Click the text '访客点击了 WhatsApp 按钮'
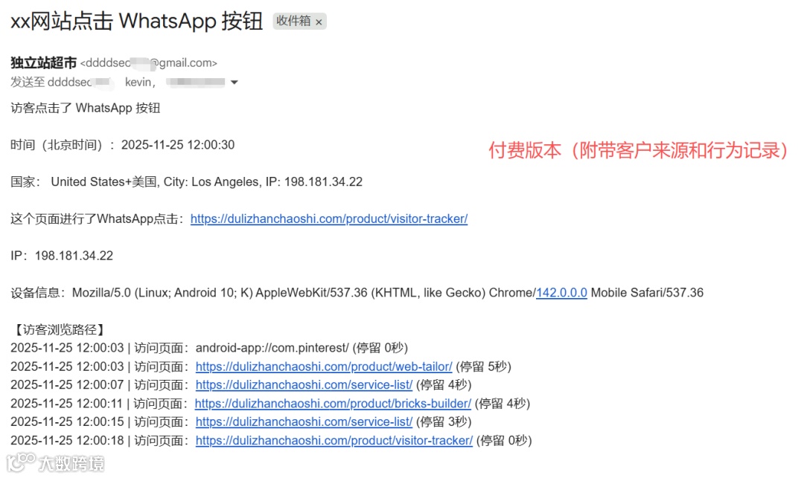 point(85,108)
